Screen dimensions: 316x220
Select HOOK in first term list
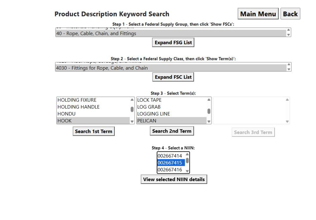[x=93, y=121]
